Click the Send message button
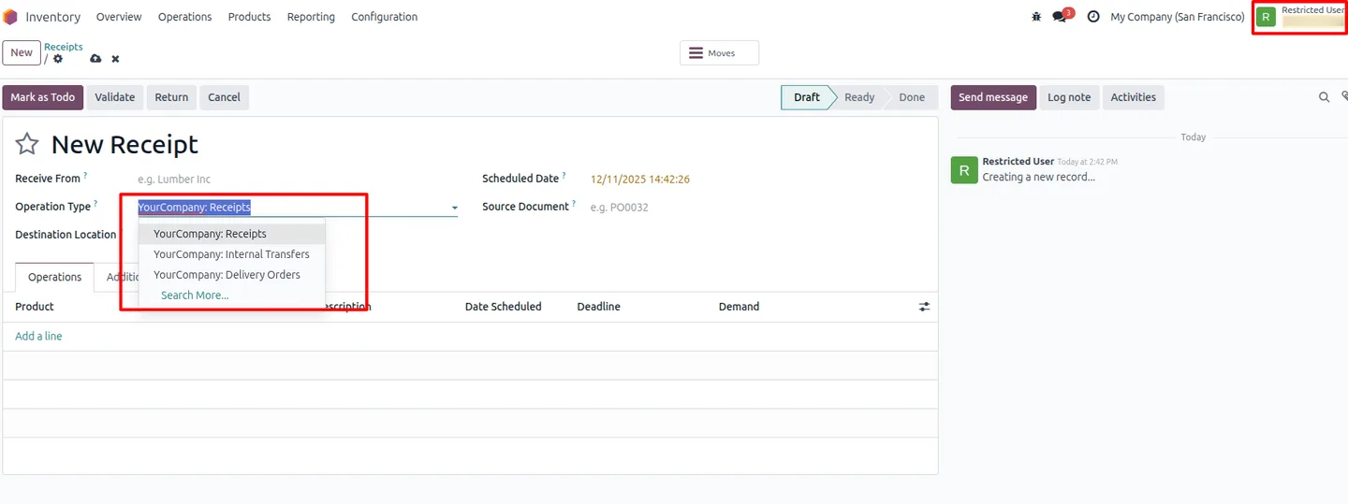Image resolution: width=1348 pixels, height=504 pixels. [993, 97]
